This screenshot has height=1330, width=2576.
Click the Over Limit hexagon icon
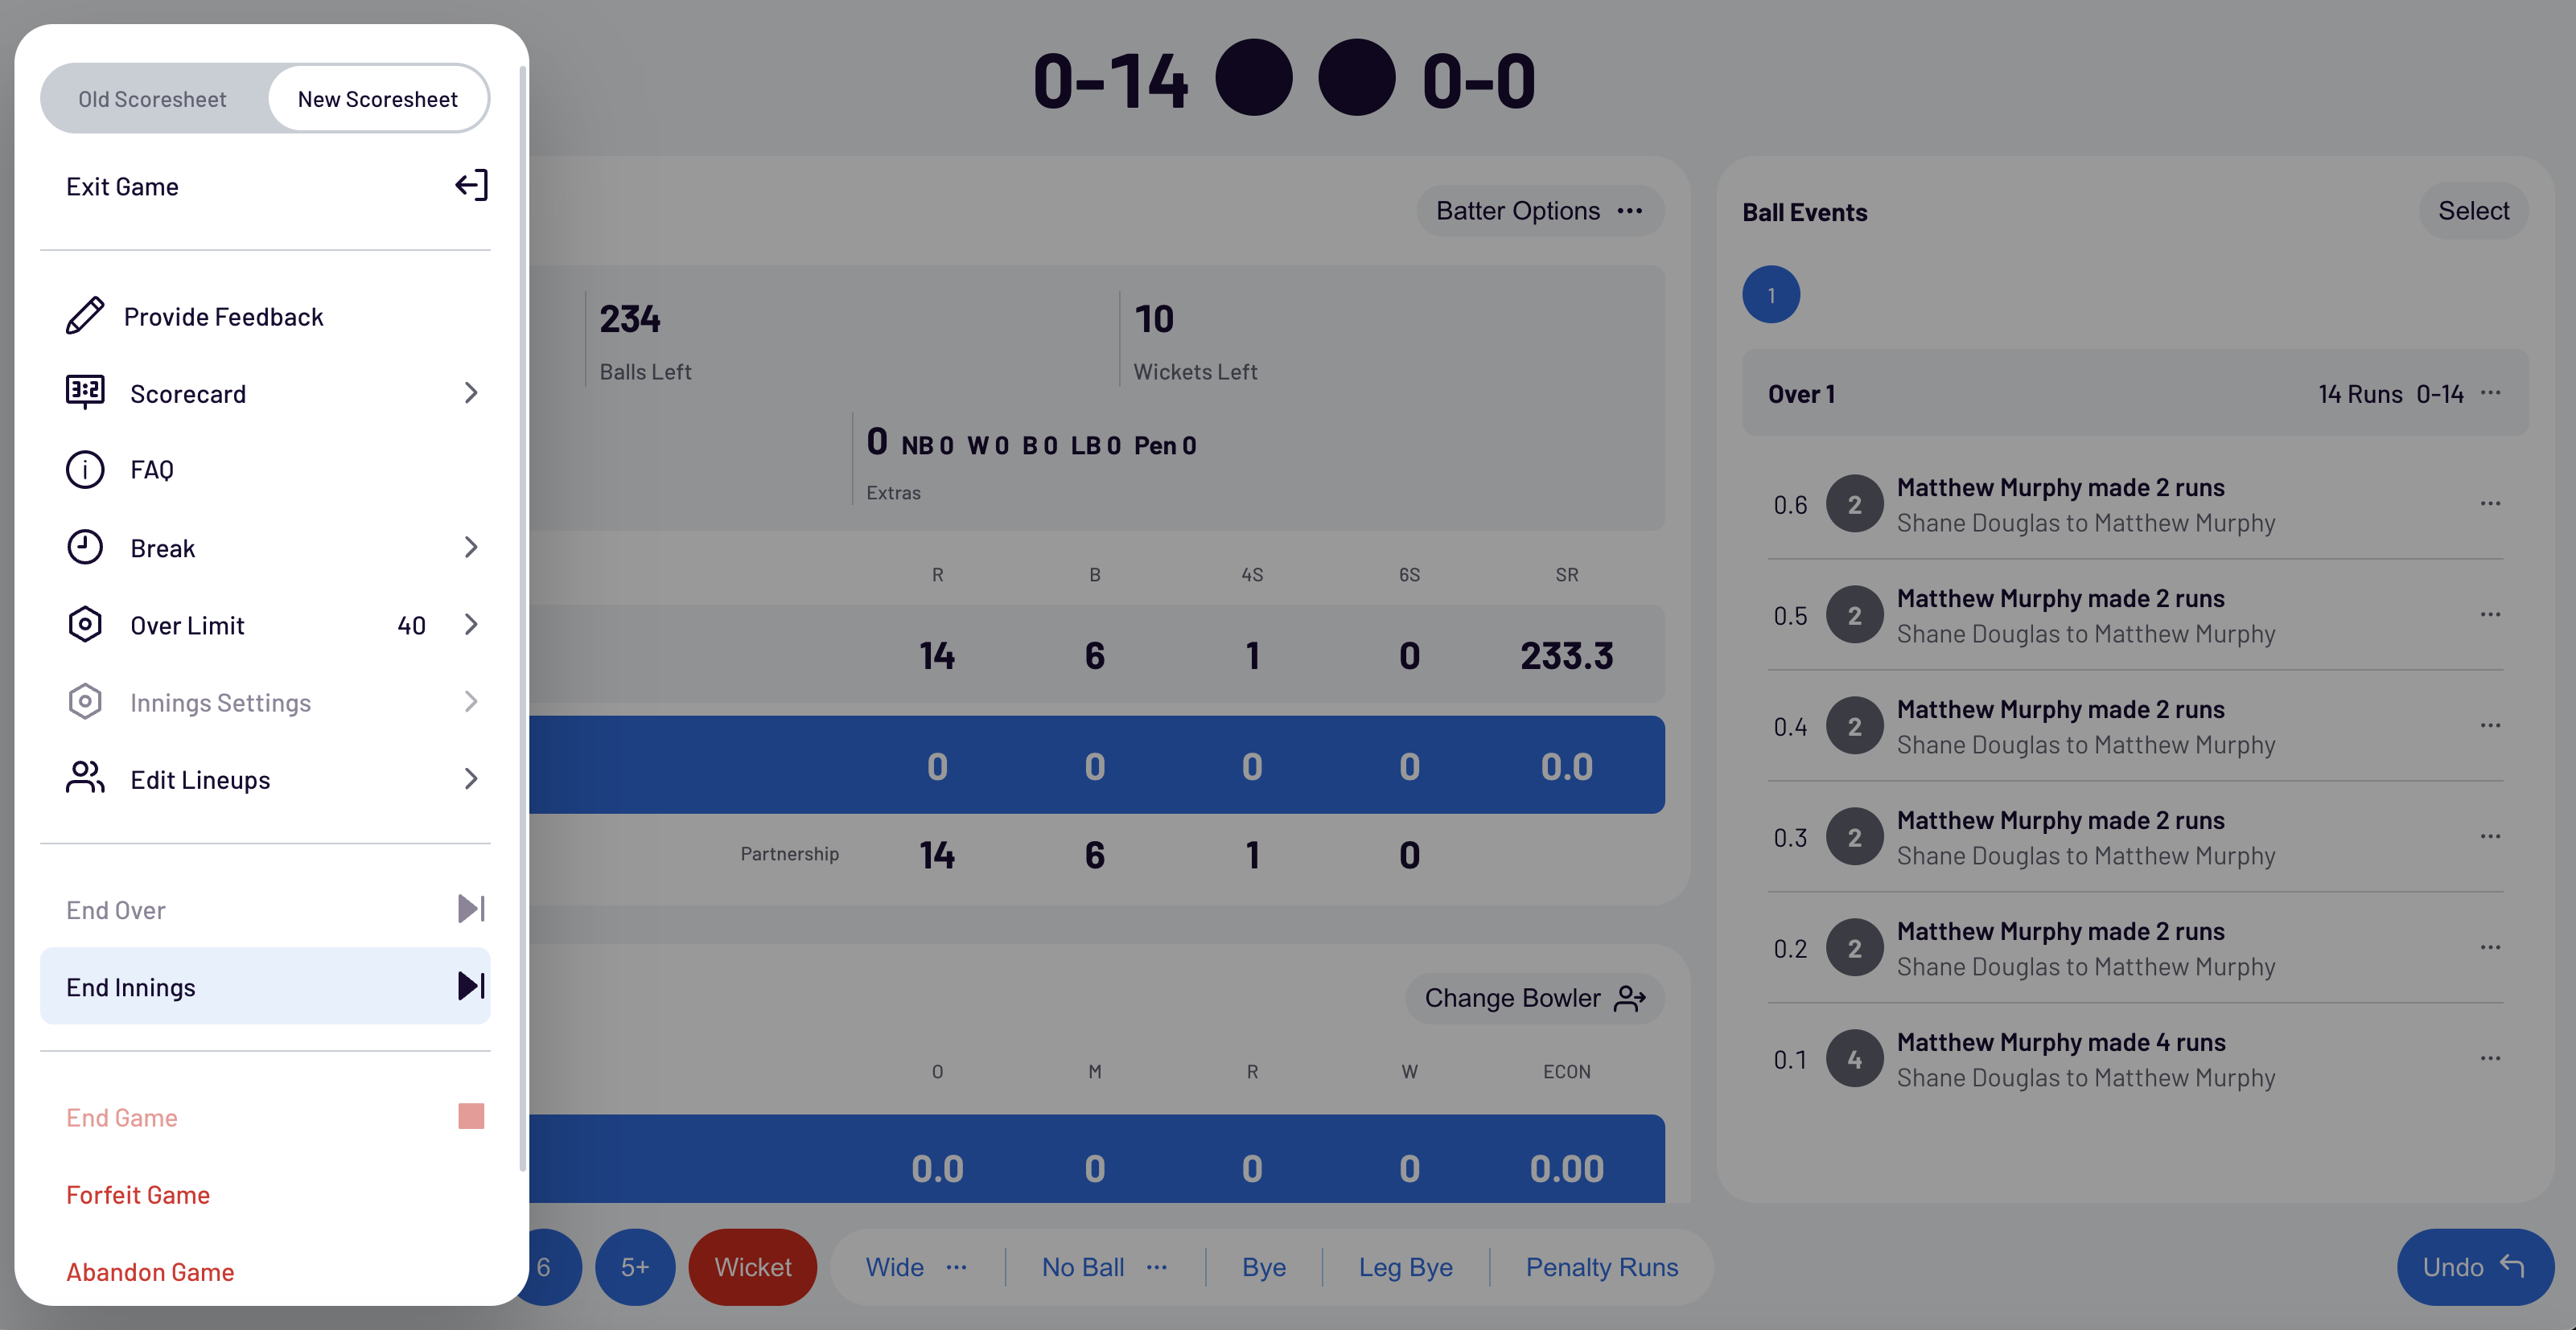pyautogui.click(x=85, y=625)
